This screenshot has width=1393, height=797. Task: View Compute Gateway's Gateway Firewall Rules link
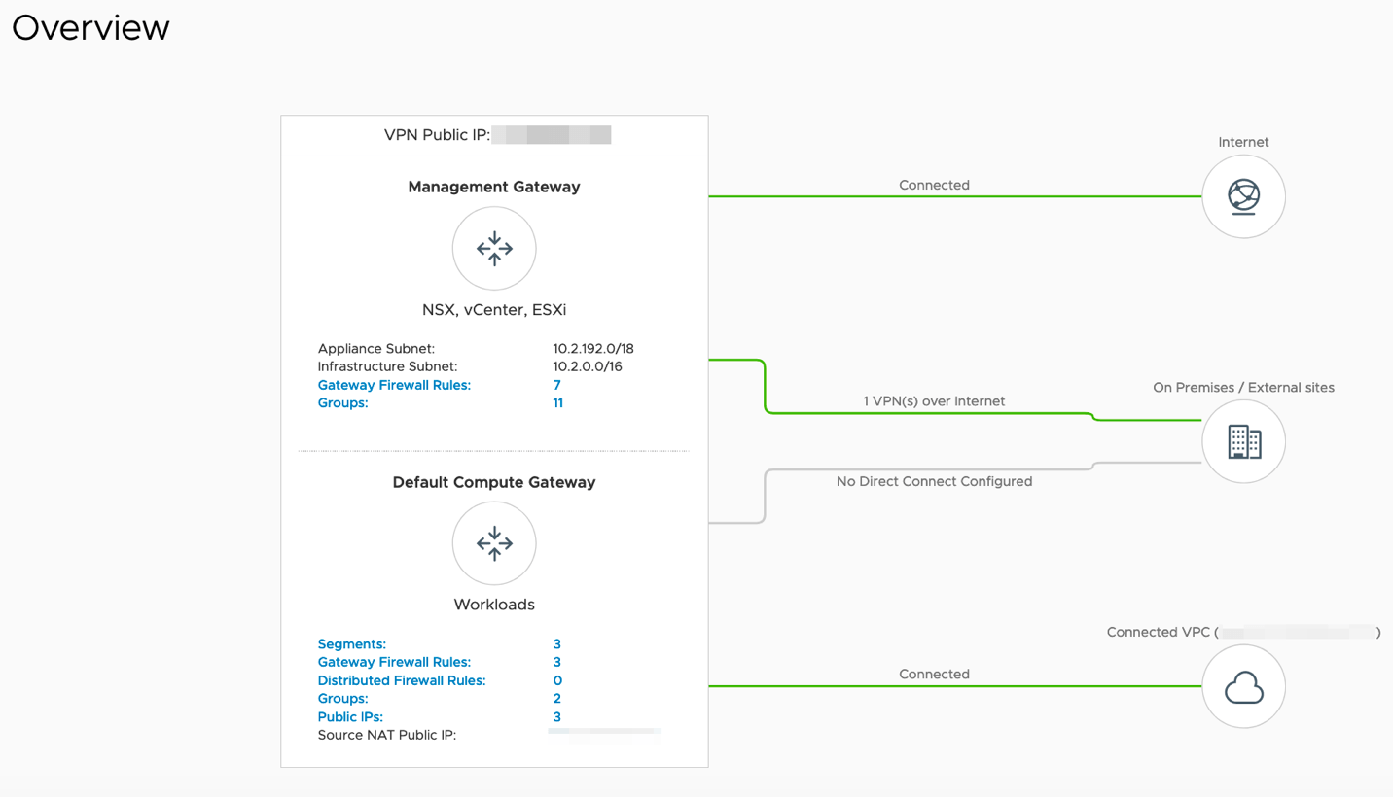(394, 662)
